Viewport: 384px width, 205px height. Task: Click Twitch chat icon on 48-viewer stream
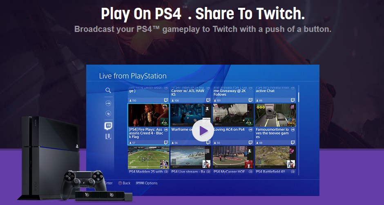[293, 142]
